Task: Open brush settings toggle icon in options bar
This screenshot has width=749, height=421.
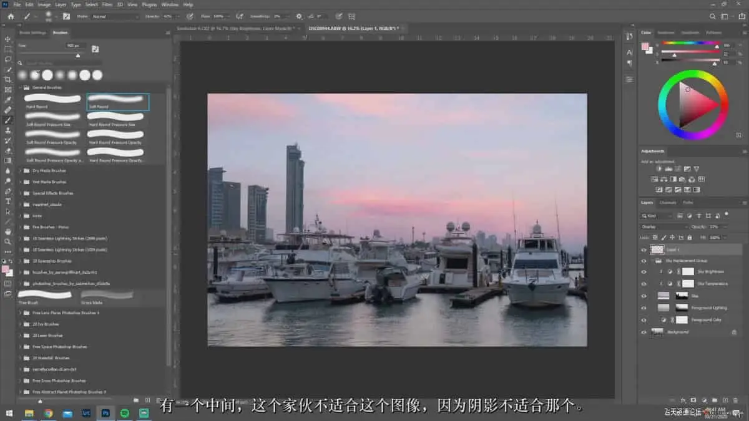Action: click(x=66, y=16)
